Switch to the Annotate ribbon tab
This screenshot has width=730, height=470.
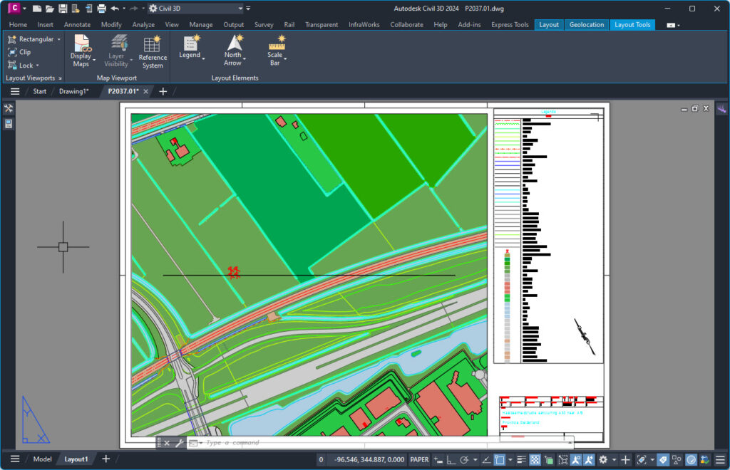77,25
